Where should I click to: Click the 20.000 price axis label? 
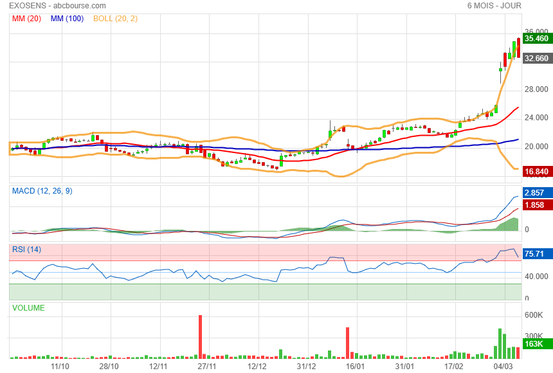[536, 147]
